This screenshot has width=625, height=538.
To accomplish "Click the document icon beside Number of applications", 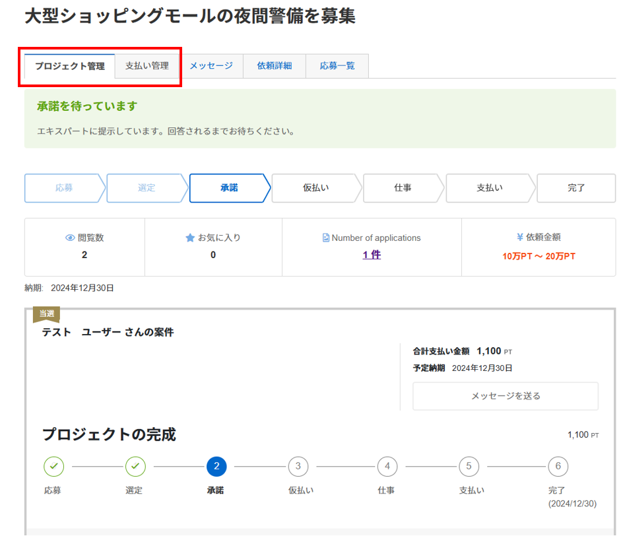I will tap(326, 238).
